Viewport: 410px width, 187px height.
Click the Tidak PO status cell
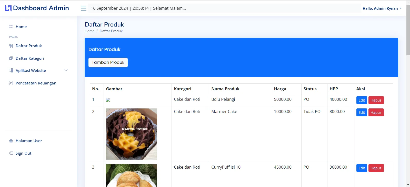pos(312,111)
